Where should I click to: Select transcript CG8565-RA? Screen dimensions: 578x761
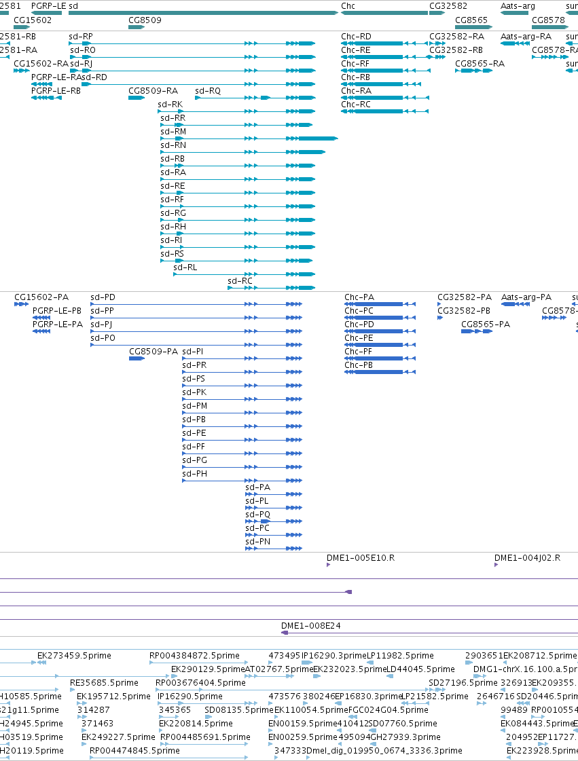[x=473, y=71]
